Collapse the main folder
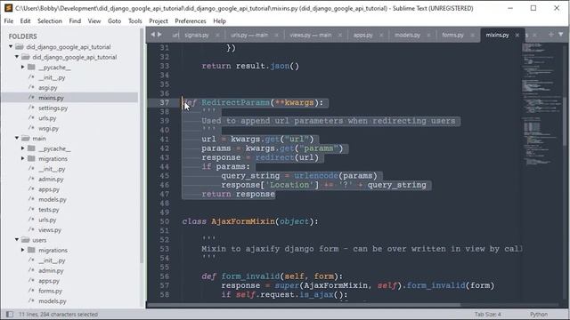 tap(17, 139)
